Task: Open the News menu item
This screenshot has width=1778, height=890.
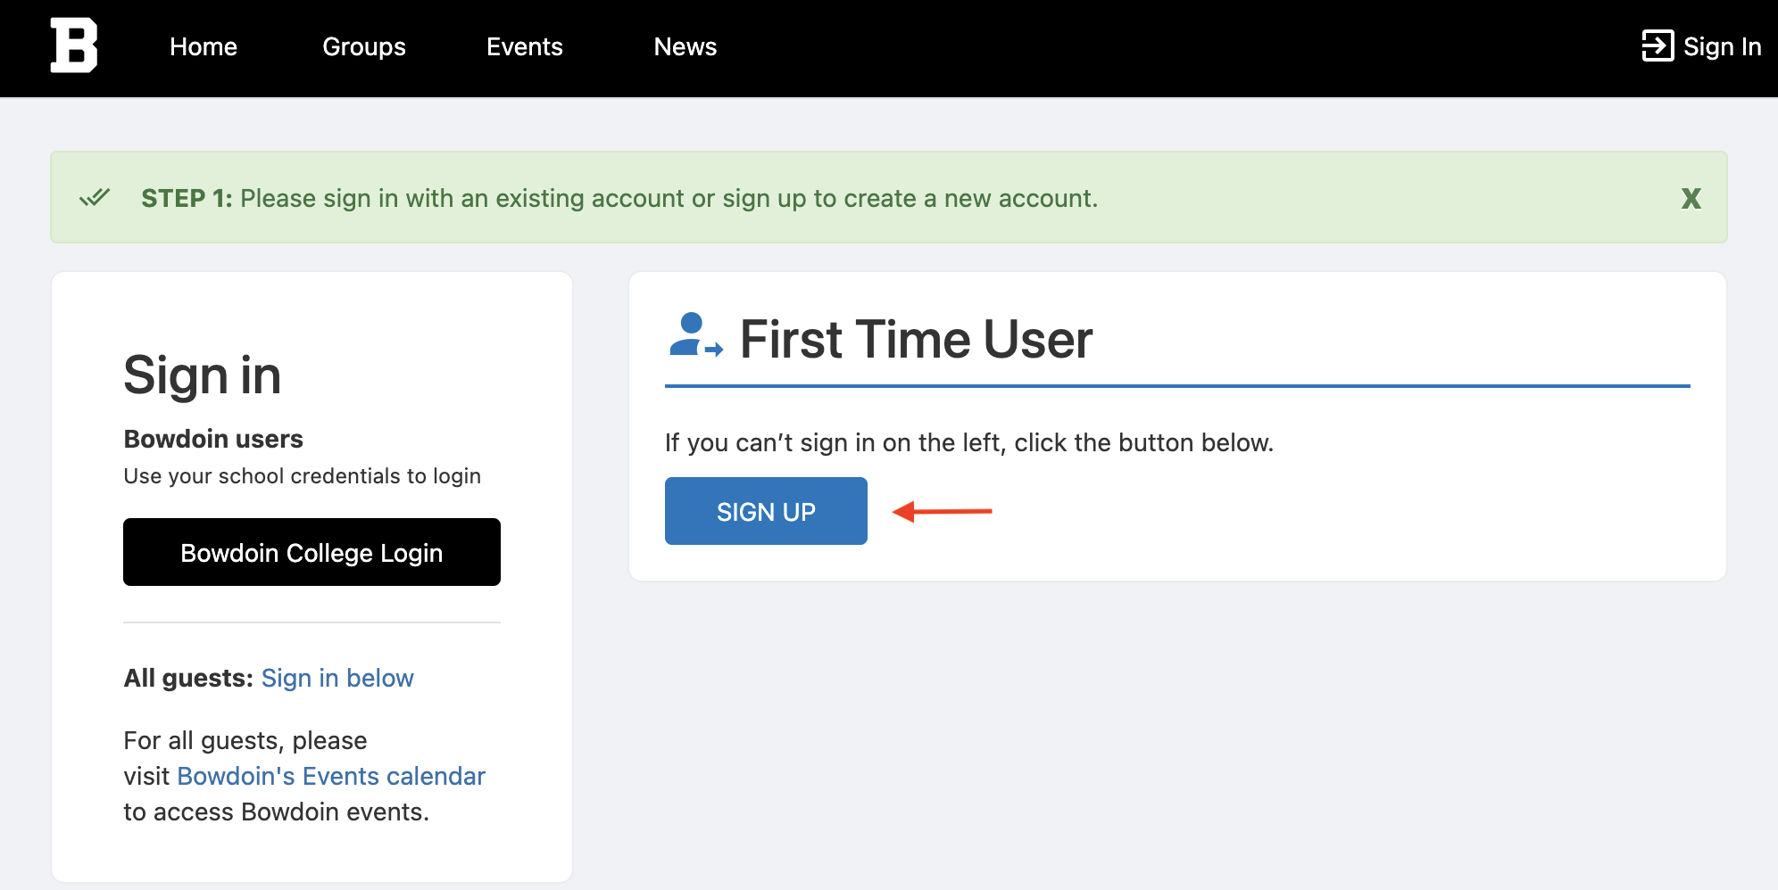Action: 685,46
